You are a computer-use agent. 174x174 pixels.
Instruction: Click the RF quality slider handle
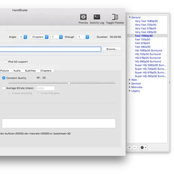pyautogui.click(x=69, y=83)
